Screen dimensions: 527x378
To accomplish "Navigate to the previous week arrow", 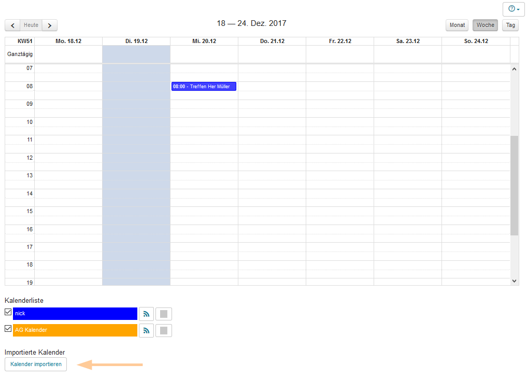I will pos(12,25).
